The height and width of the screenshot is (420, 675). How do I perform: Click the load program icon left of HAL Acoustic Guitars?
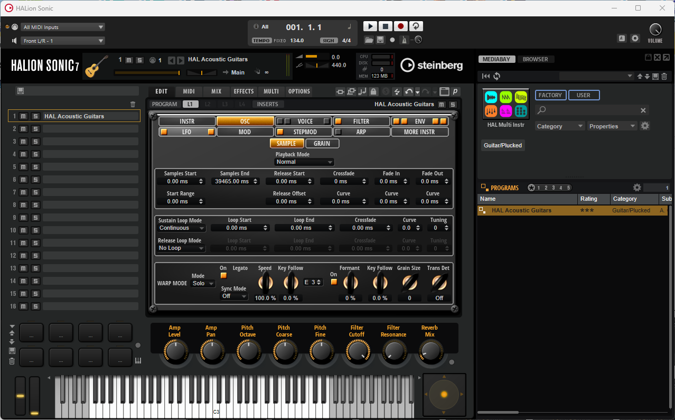[482, 210]
